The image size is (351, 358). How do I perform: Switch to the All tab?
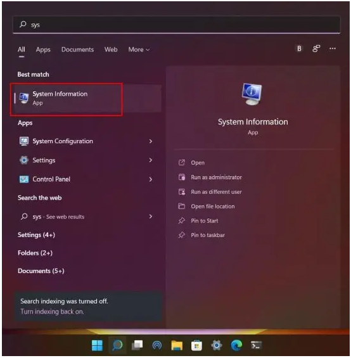pyautogui.click(x=22, y=49)
